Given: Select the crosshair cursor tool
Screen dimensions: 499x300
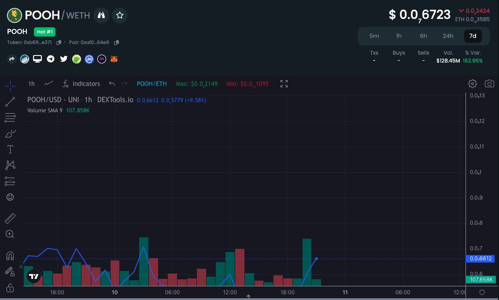Looking at the screenshot, I should [x=10, y=85].
